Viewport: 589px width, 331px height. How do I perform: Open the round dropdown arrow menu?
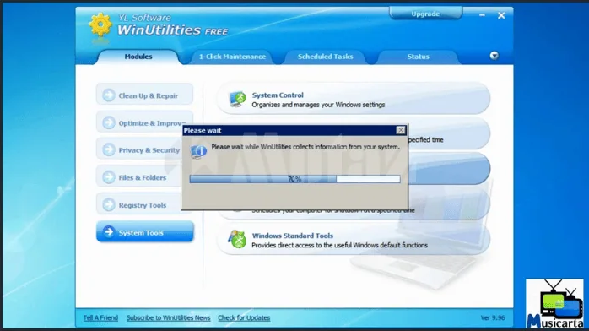(494, 56)
